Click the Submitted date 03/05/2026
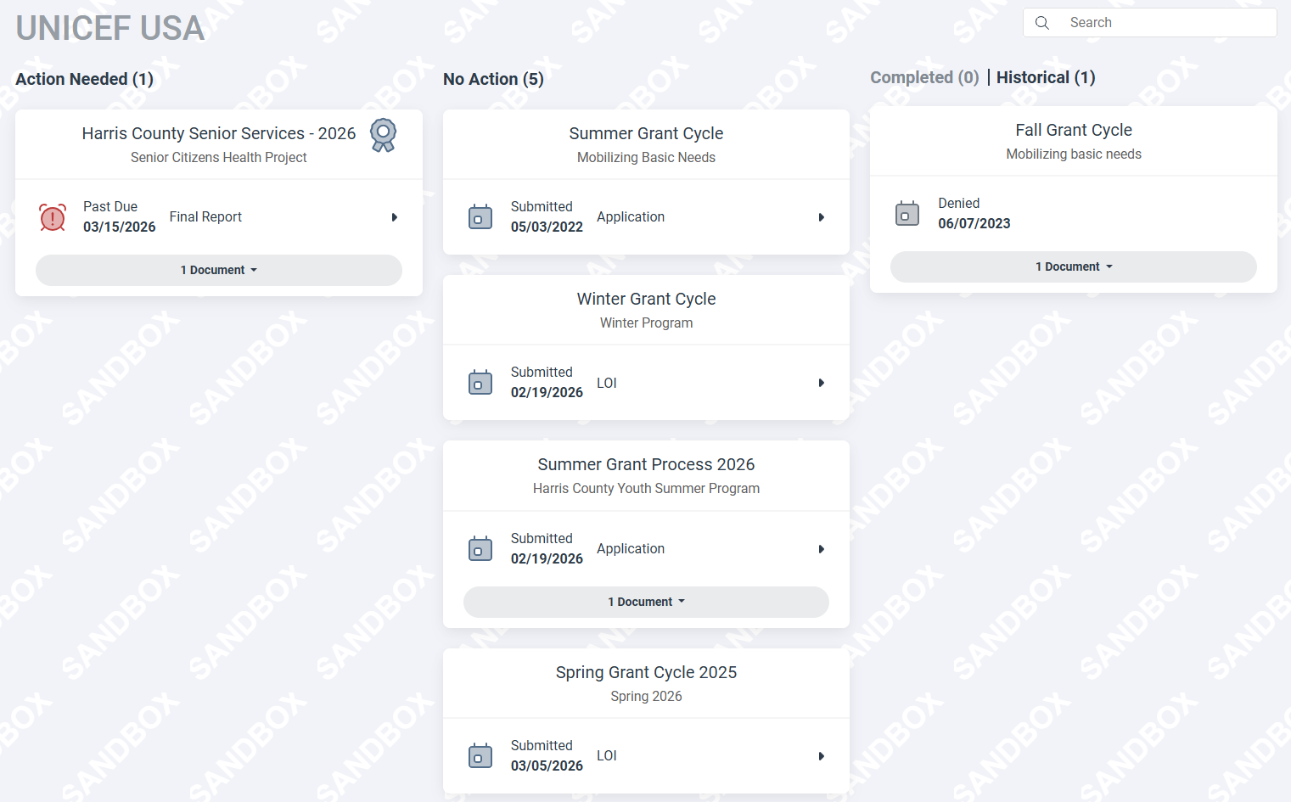 (547, 766)
